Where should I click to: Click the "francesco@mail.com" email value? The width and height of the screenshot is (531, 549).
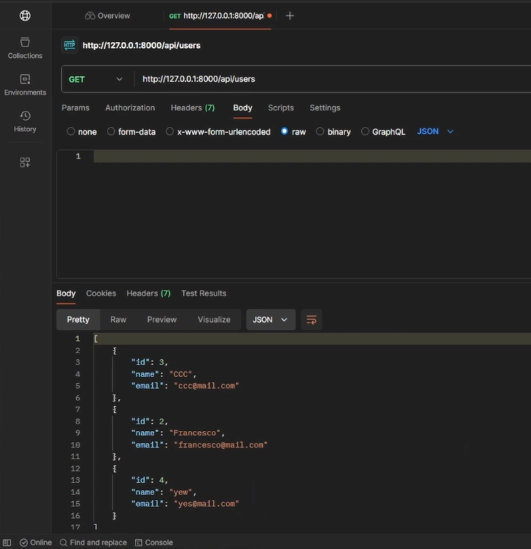(220, 445)
